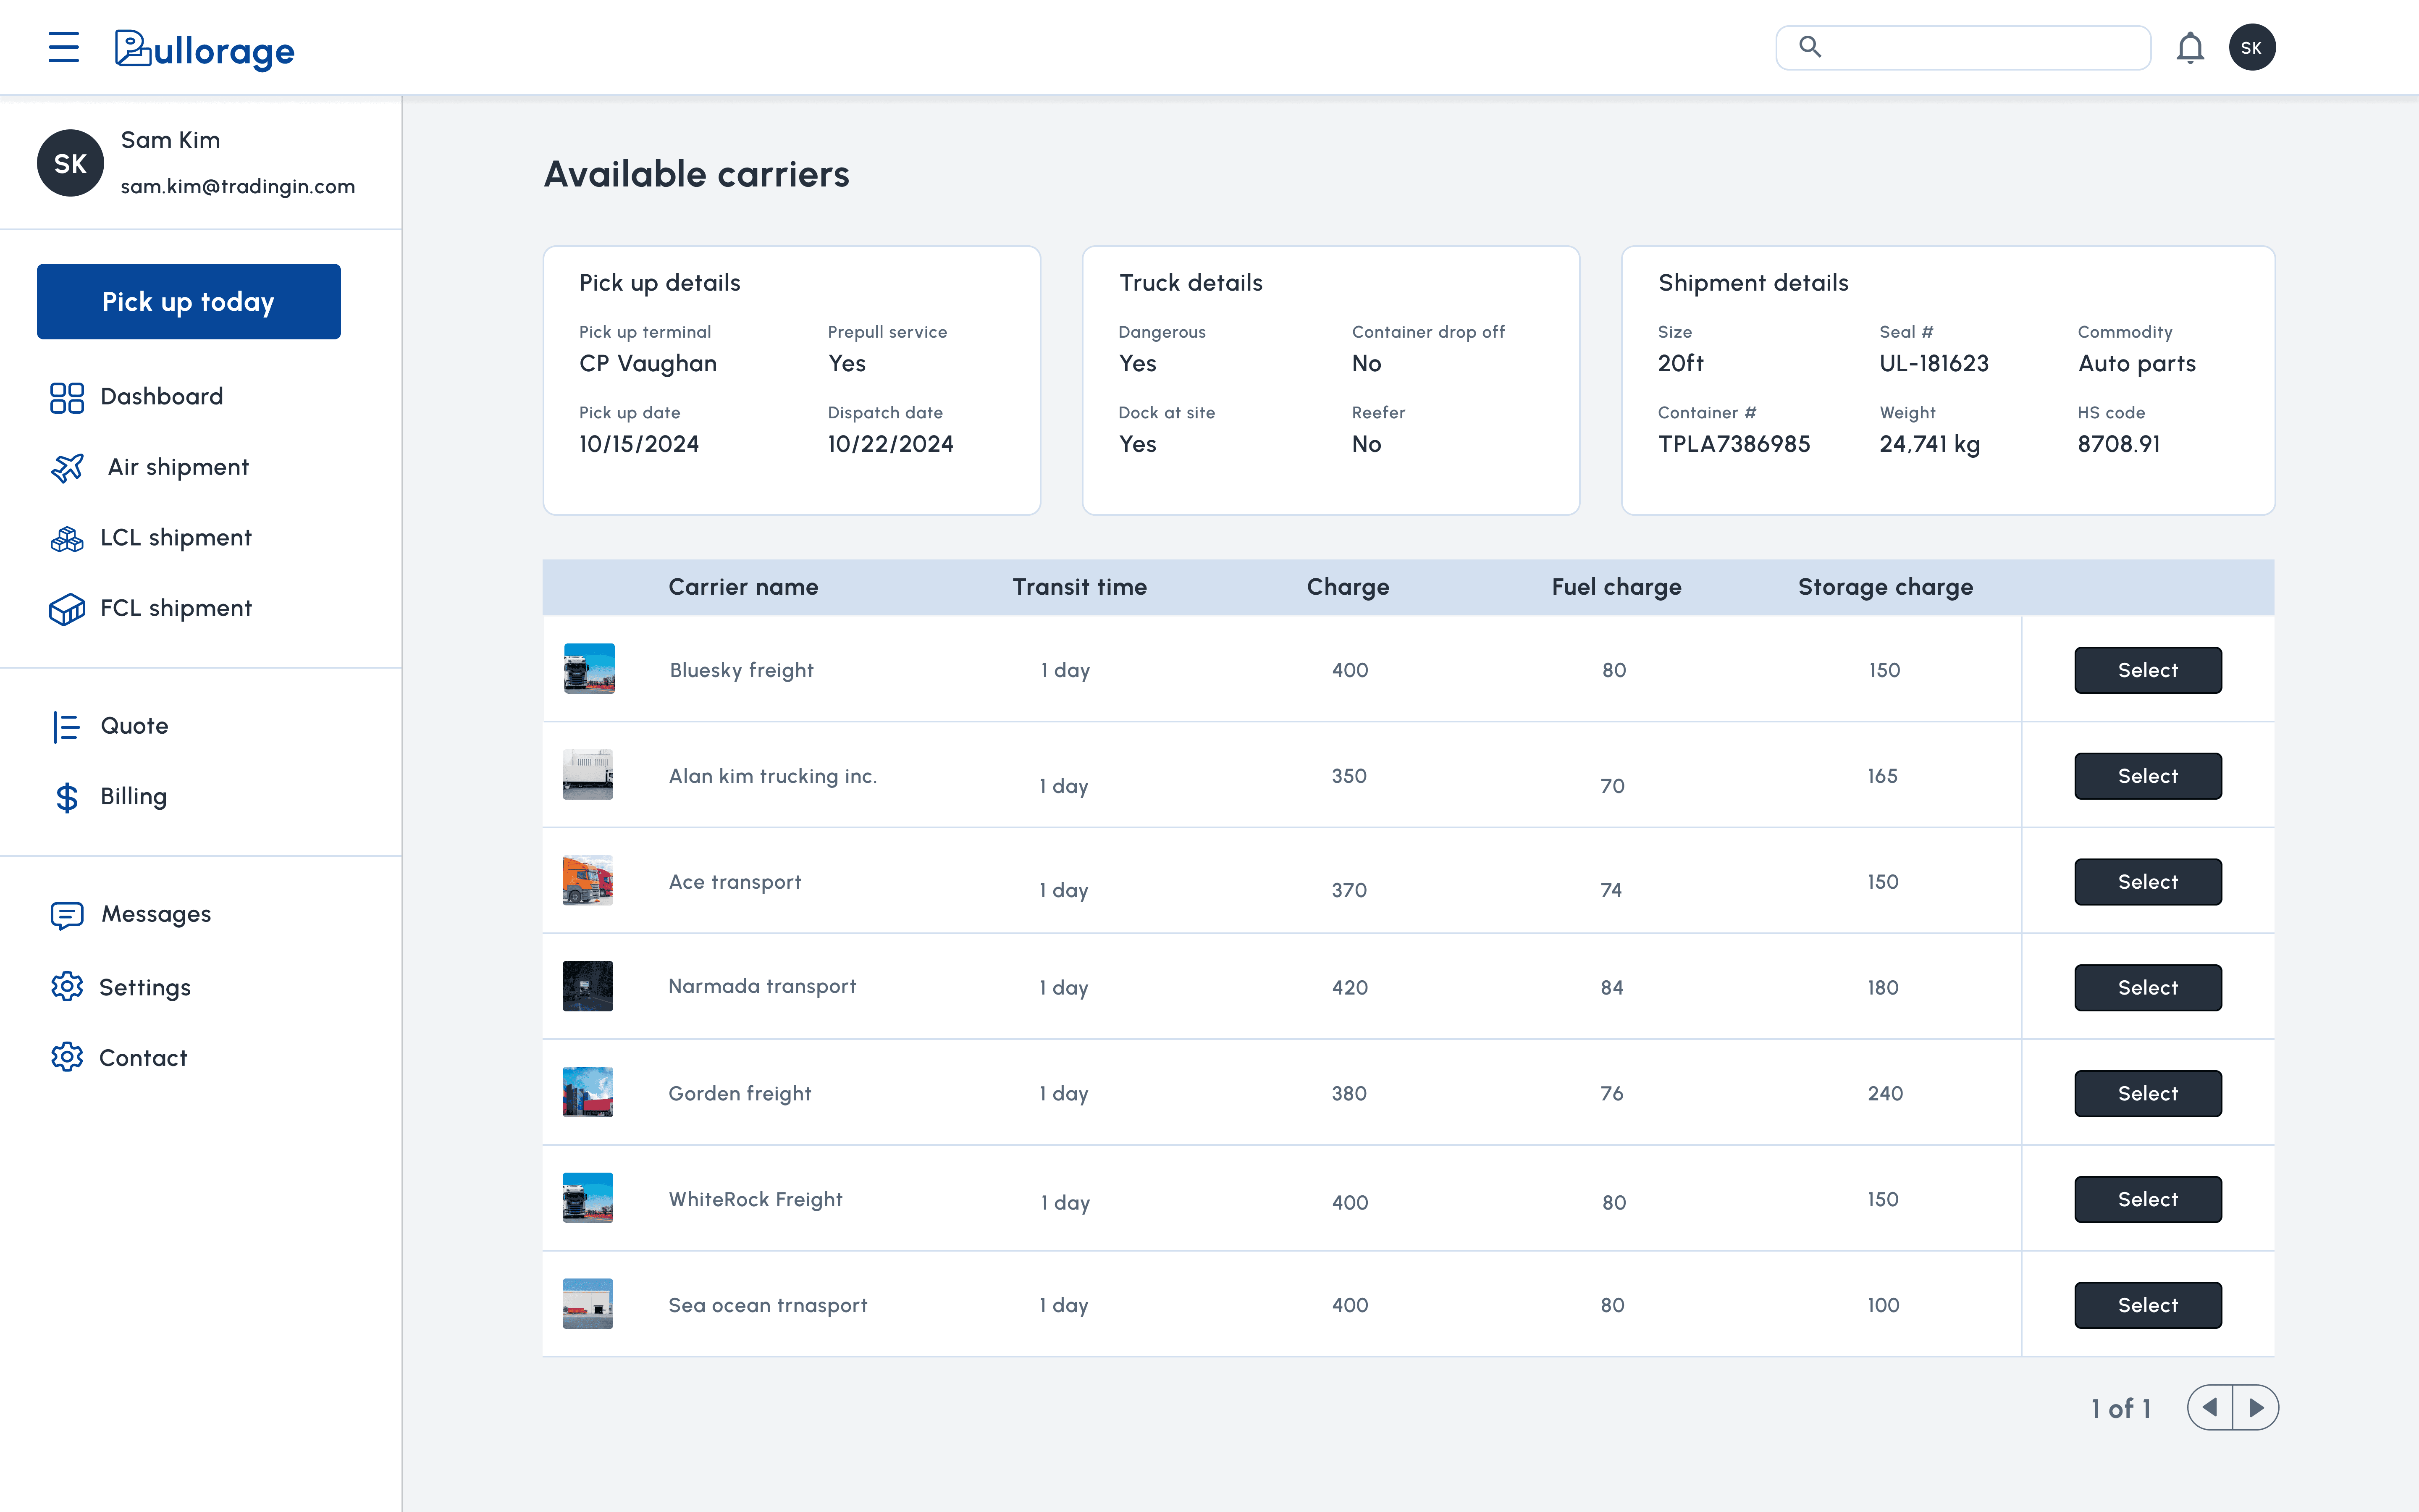
Task: Click the Air shipment airplane icon
Action: click(67, 467)
